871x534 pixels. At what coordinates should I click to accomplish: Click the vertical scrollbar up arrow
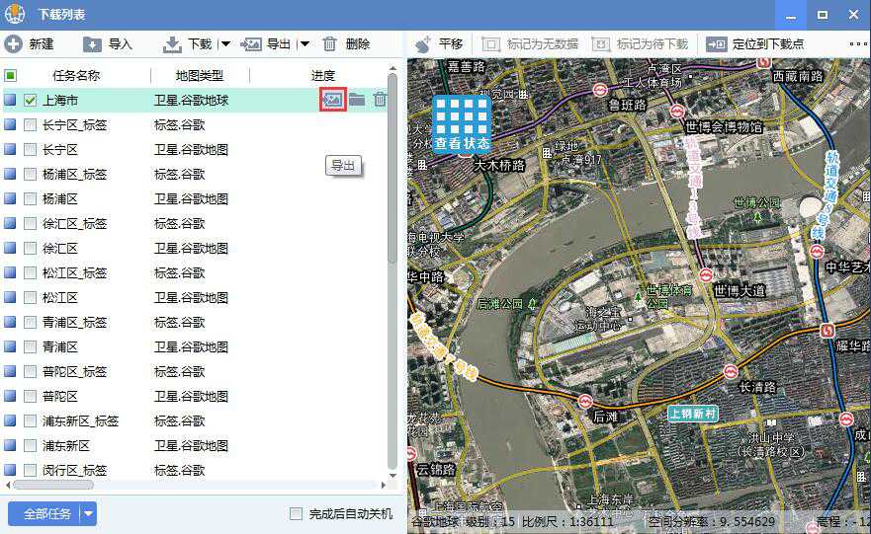(392, 69)
